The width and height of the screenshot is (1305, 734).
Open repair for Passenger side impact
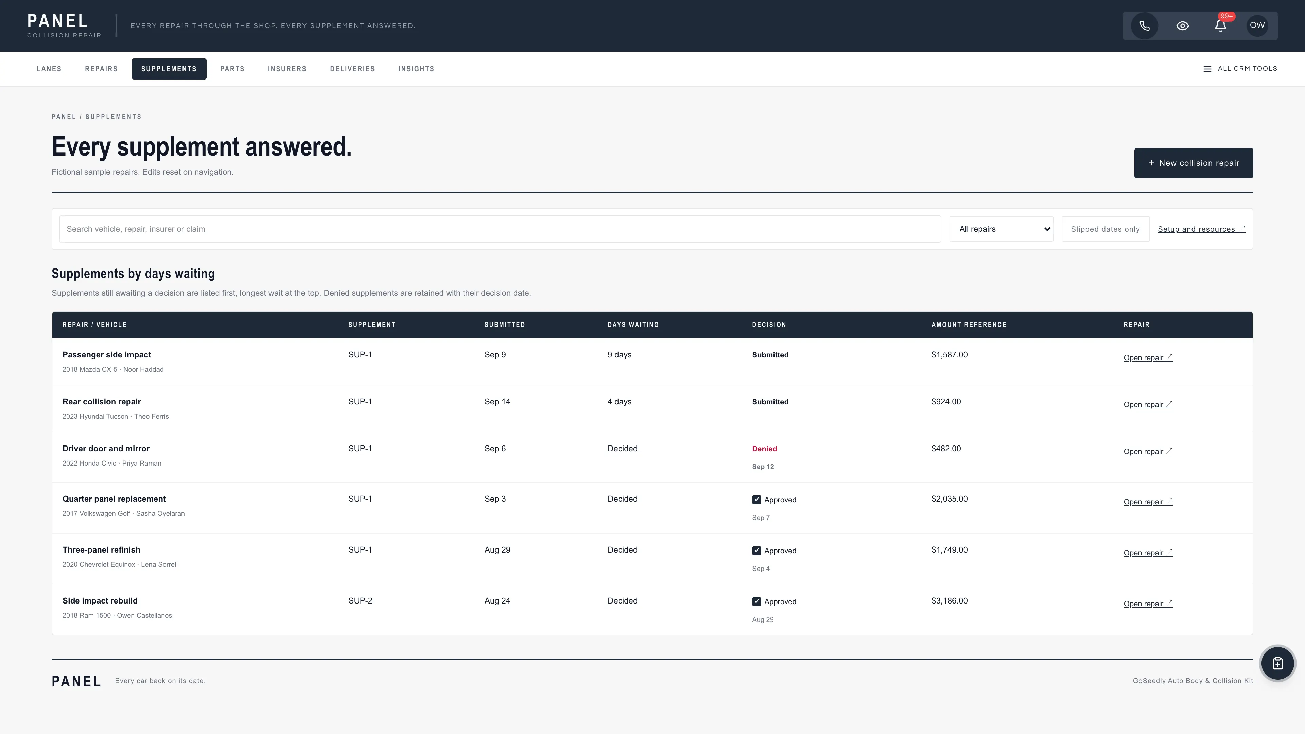coord(1148,357)
